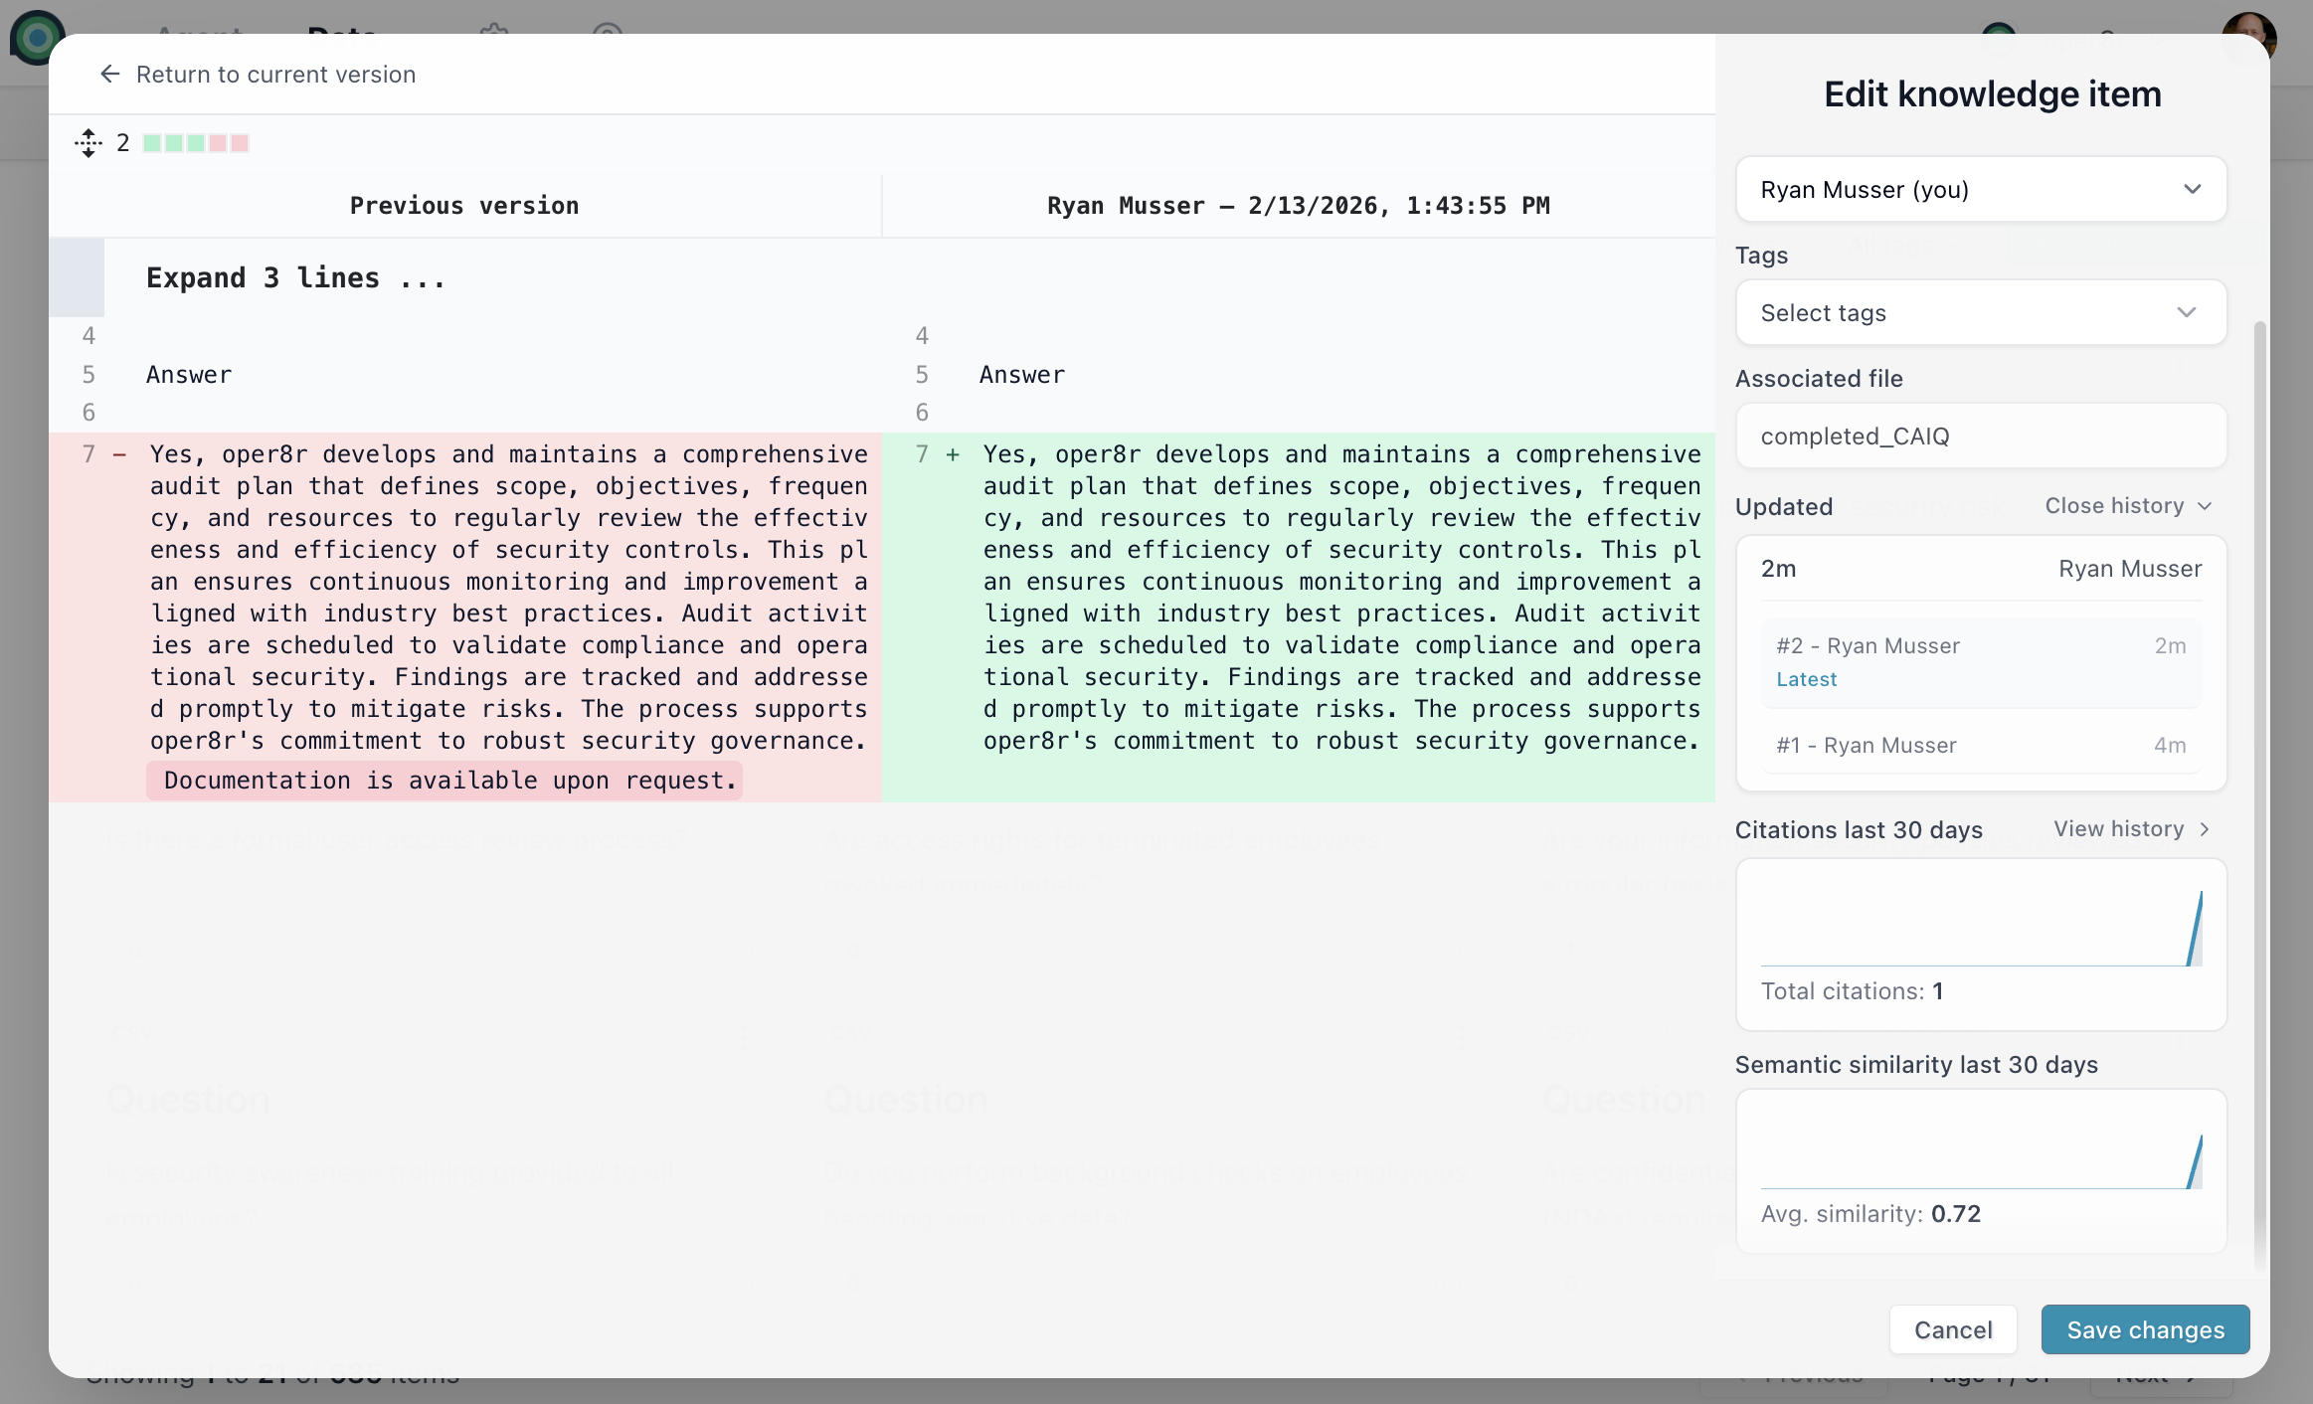Image resolution: width=2313 pixels, height=1404 pixels.
Task: Open the Select tags dropdown
Action: tap(1980, 312)
